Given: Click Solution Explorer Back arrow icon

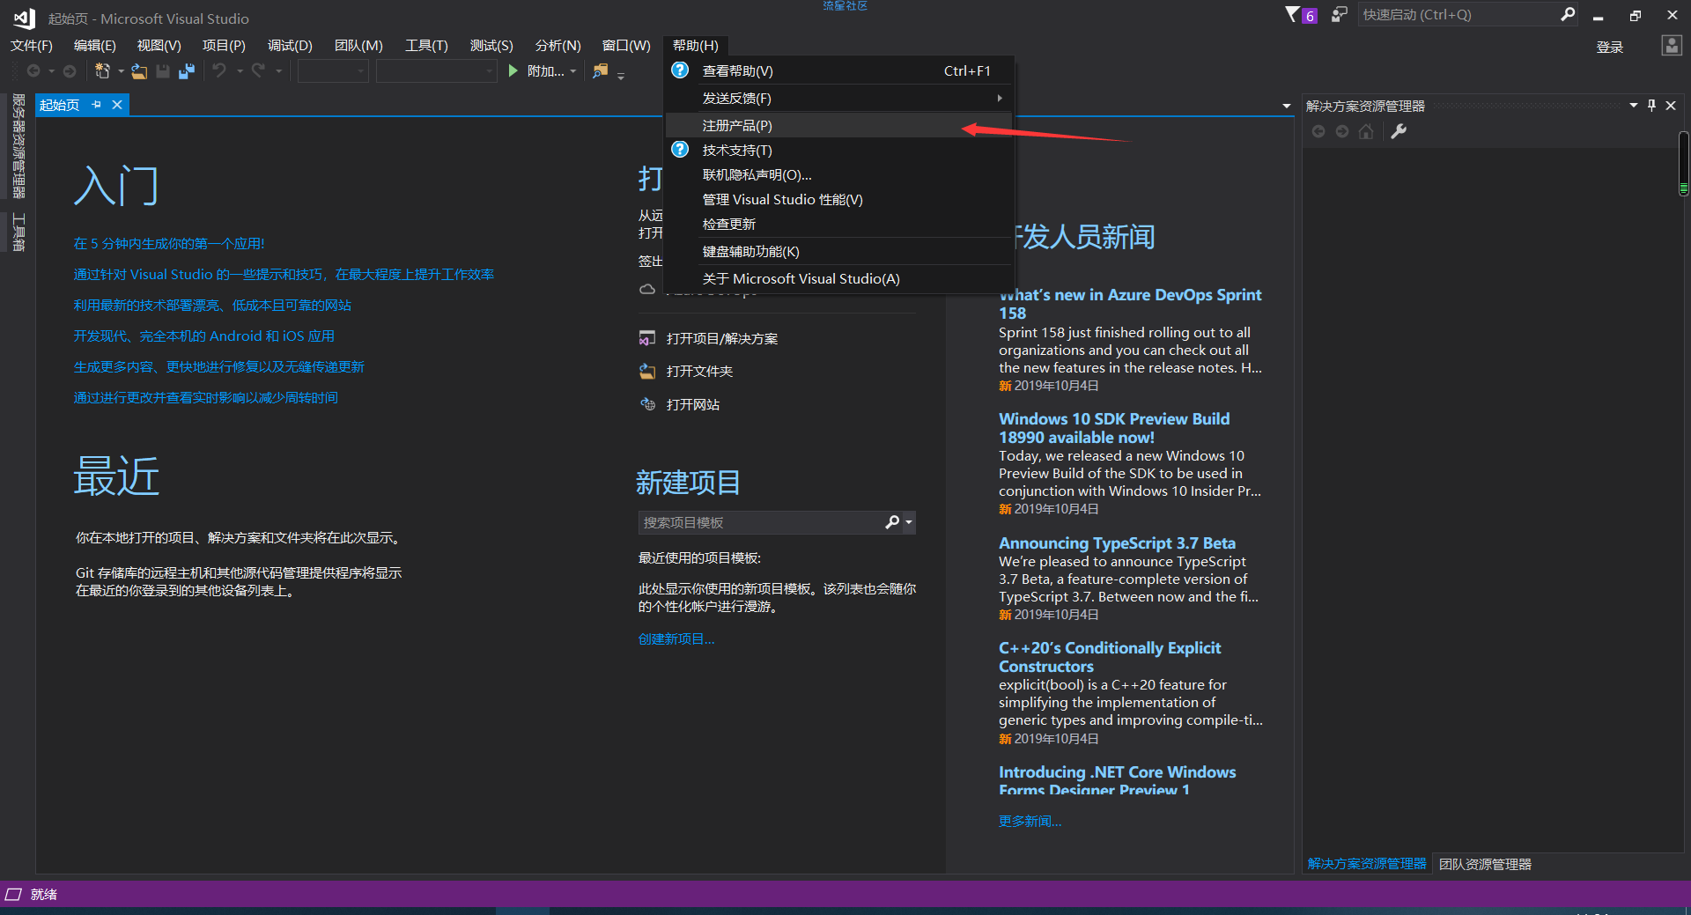Looking at the screenshot, I should click(x=1318, y=131).
